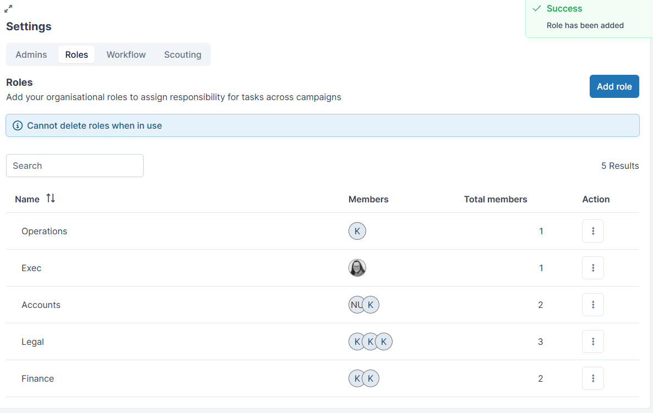Open the Operations row three-dot action menu
The width and height of the screenshot is (653, 413).
pos(592,231)
